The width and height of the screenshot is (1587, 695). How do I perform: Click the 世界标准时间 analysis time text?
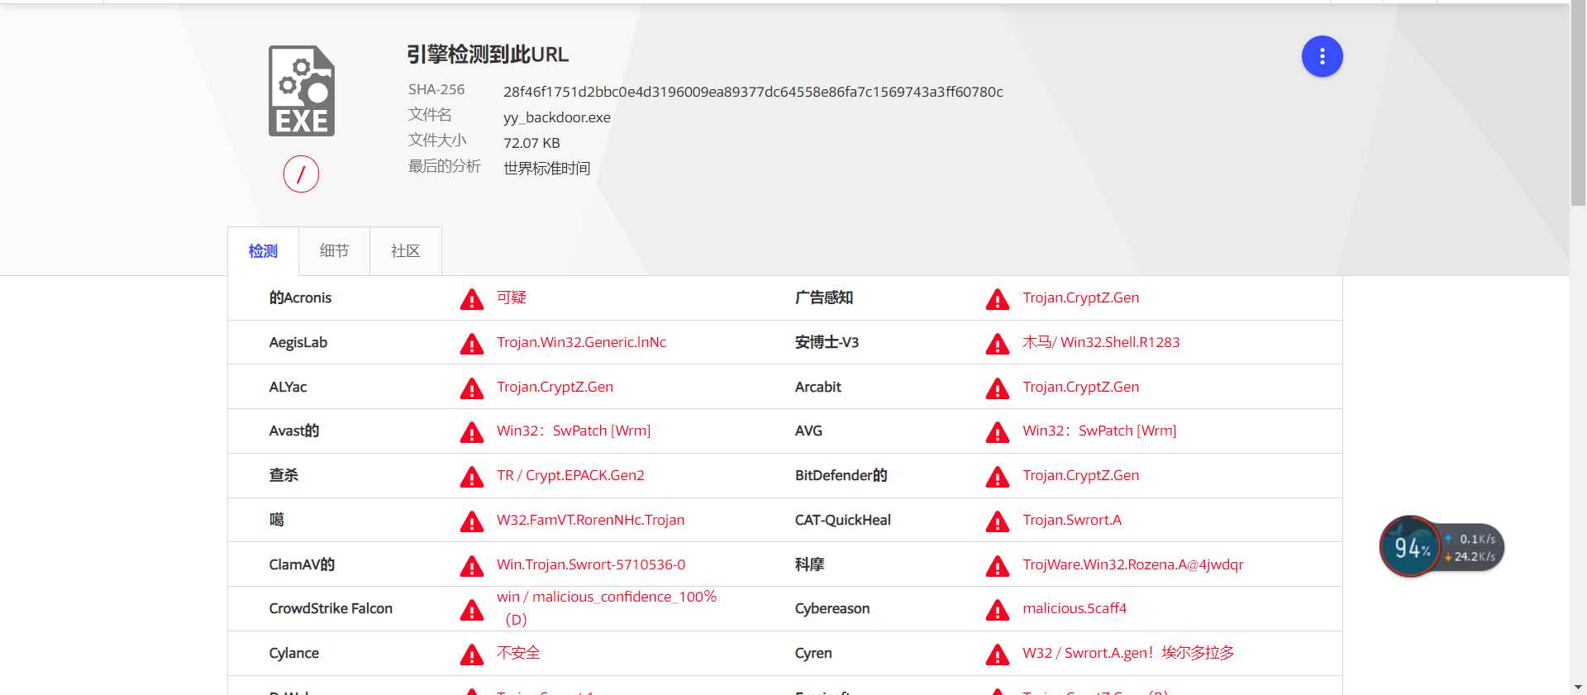coord(547,169)
